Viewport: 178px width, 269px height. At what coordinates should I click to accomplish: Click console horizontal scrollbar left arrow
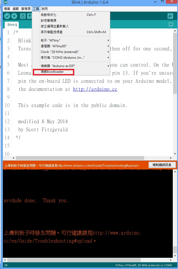[5, 260]
